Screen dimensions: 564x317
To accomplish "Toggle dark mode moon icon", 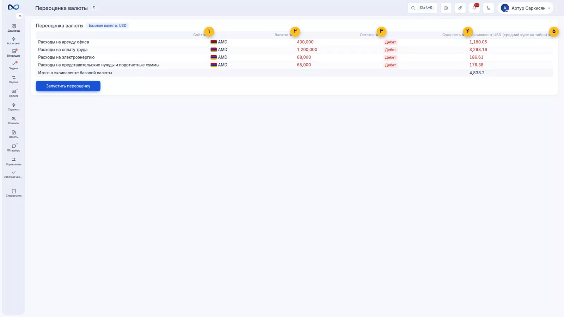I will click(x=489, y=8).
